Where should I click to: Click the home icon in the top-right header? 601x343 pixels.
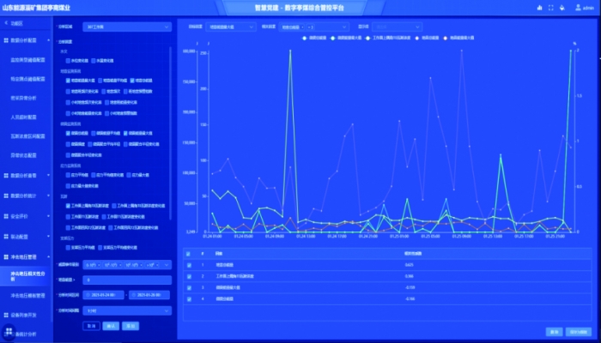(x=537, y=7)
